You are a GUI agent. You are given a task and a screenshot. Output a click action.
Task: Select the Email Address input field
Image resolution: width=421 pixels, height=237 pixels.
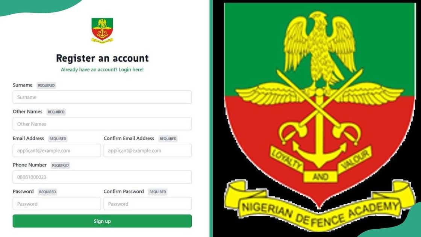pos(57,150)
